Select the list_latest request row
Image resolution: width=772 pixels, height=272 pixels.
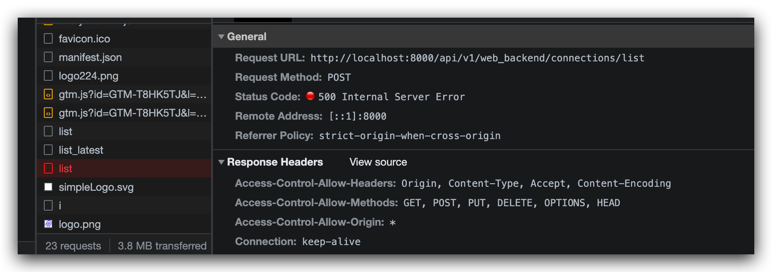[124, 150]
